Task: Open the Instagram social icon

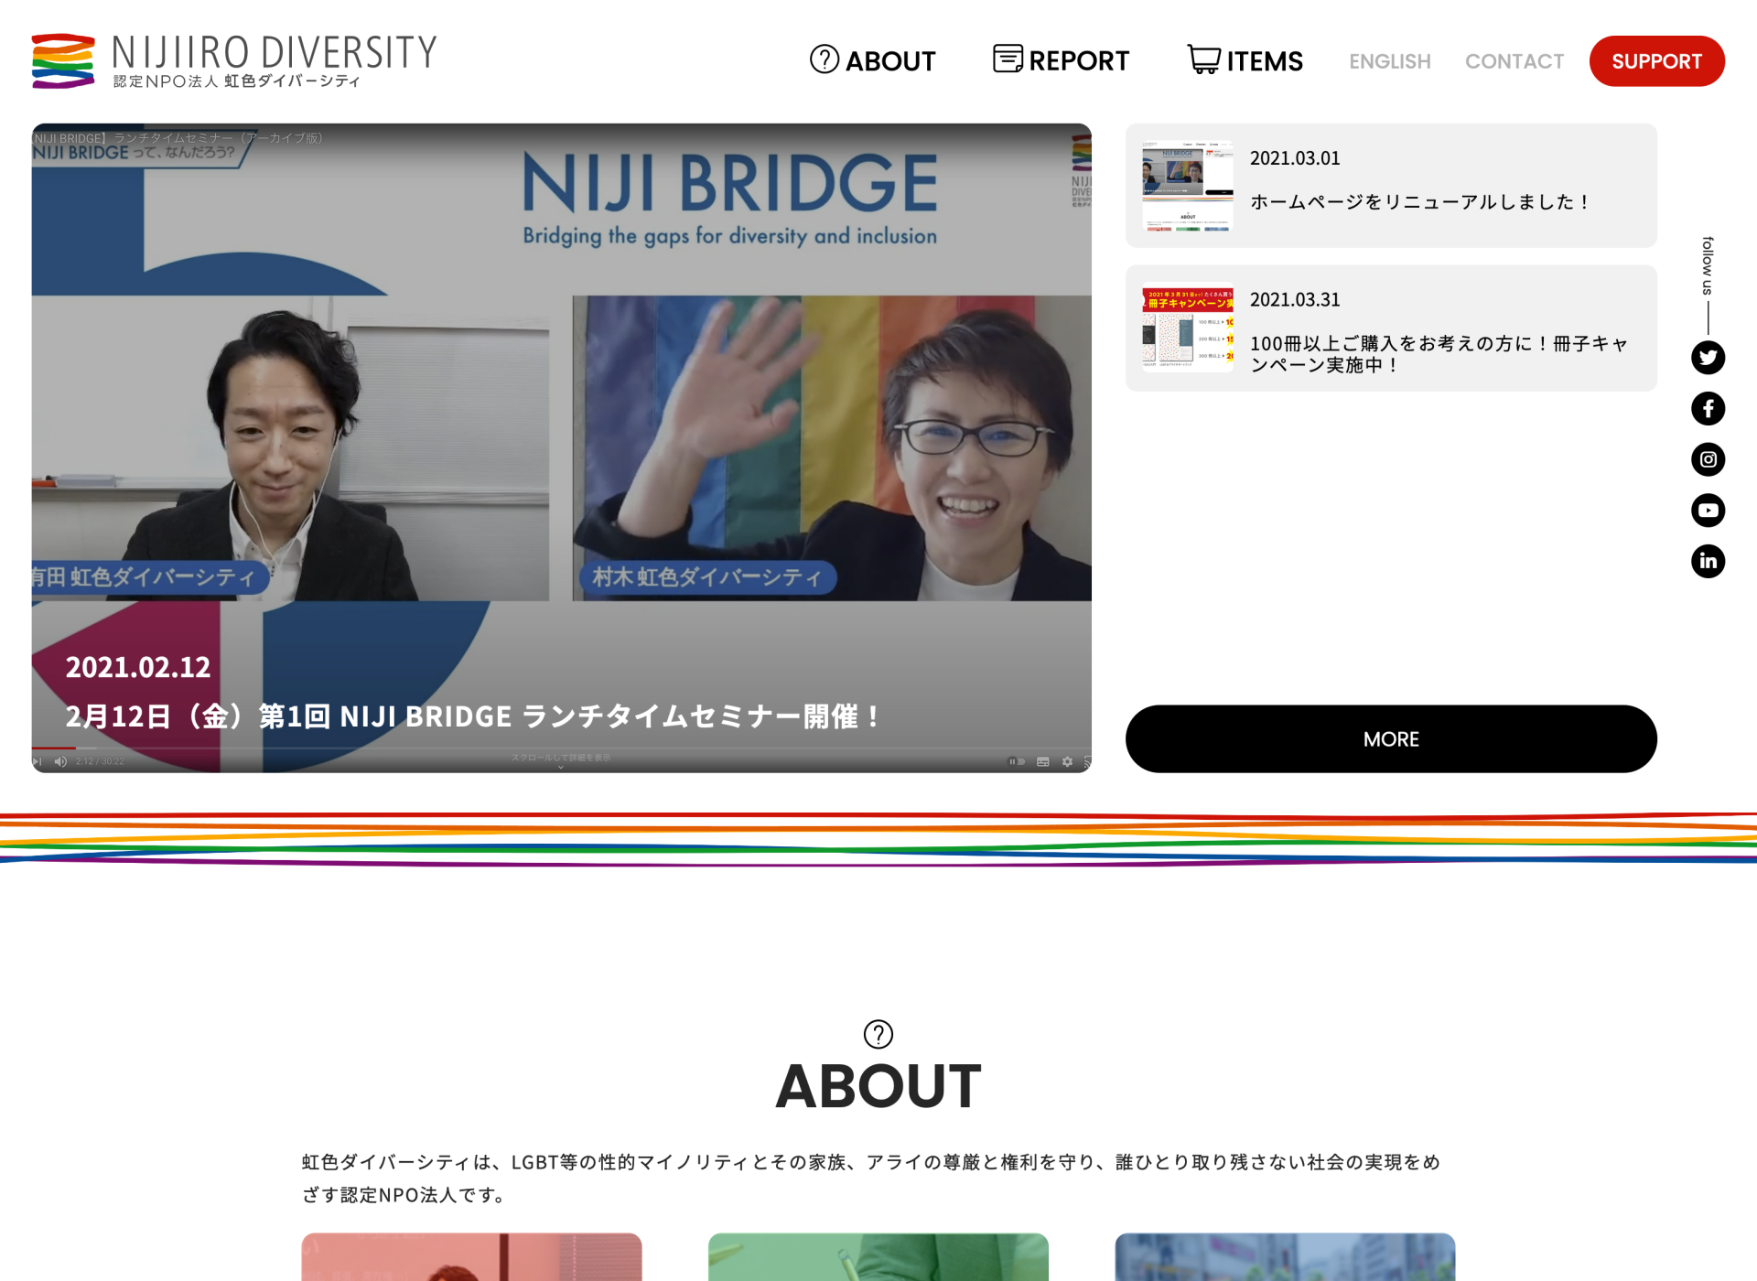Action: tap(1708, 459)
